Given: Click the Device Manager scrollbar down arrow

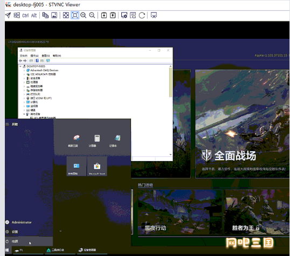Looking at the screenshot, I should 170,155.
